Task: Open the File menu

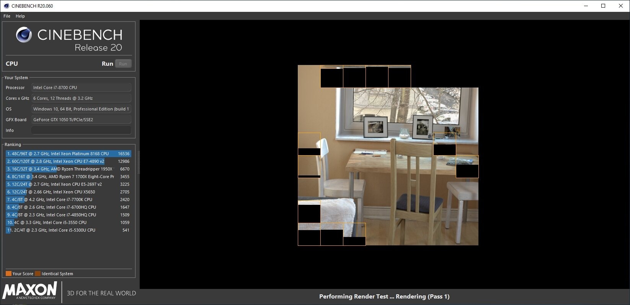Action: point(7,16)
